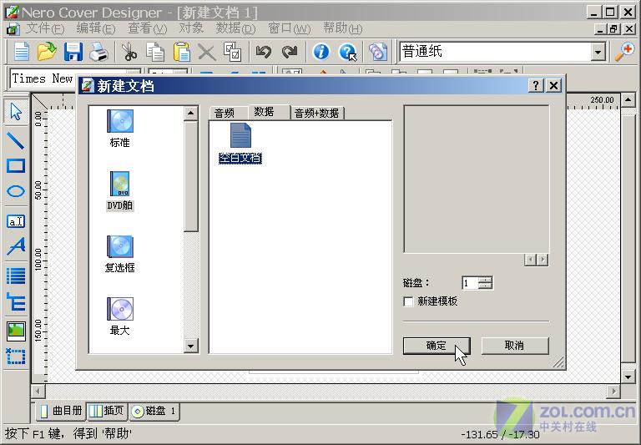This screenshot has height=445, width=641.
Task: Click preview pane right arrow button
Action: tap(543, 260)
